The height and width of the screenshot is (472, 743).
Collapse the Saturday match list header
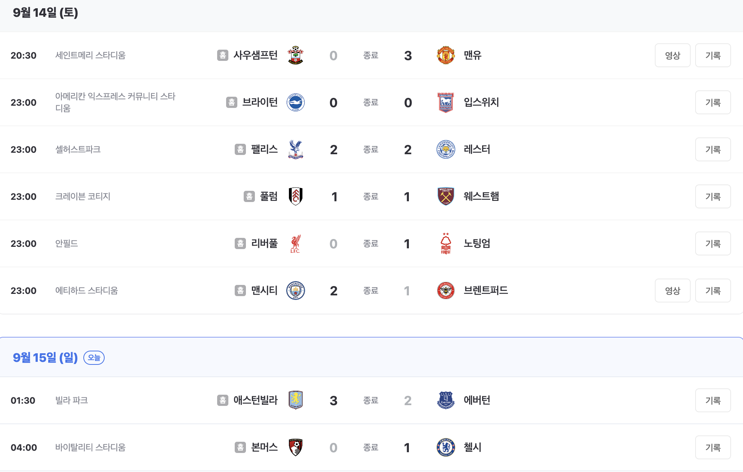coord(45,12)
